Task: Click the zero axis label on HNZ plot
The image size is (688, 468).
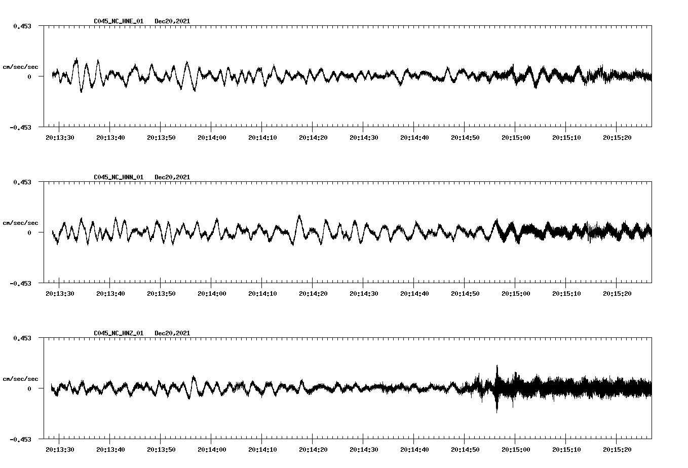Action: pos(29,389)
